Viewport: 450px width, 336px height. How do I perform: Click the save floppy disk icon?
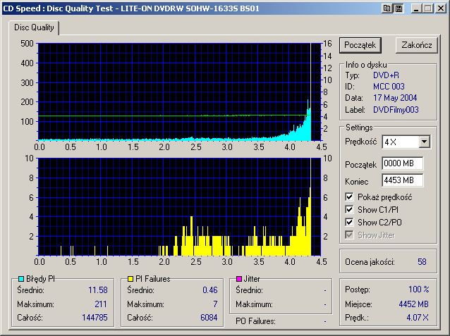click(399, 8)
